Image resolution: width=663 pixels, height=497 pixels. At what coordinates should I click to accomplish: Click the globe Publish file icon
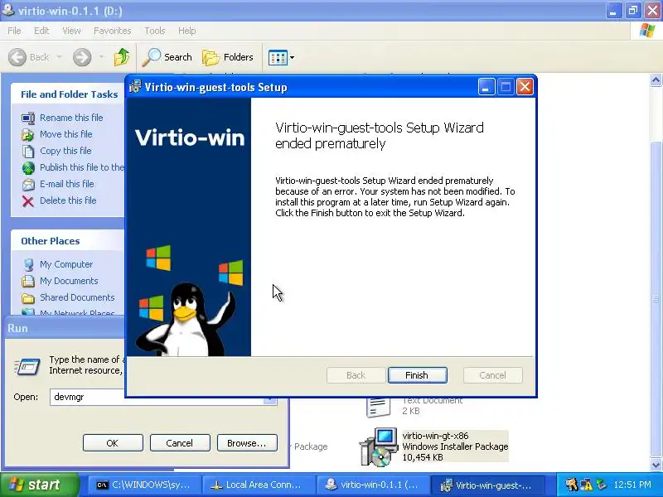click(28, 168)
